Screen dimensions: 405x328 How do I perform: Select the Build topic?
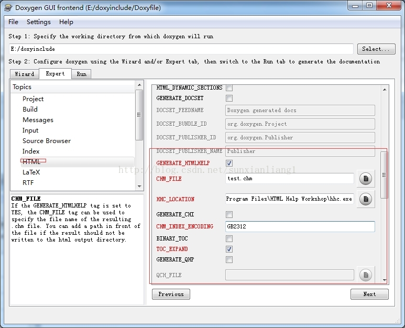(30, 110)
